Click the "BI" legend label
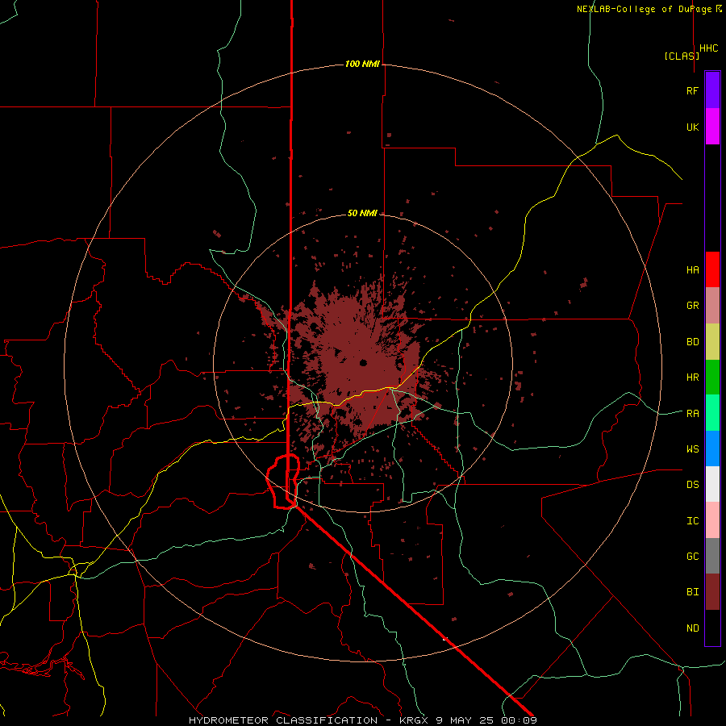726x726 pixels. point(693,592)
